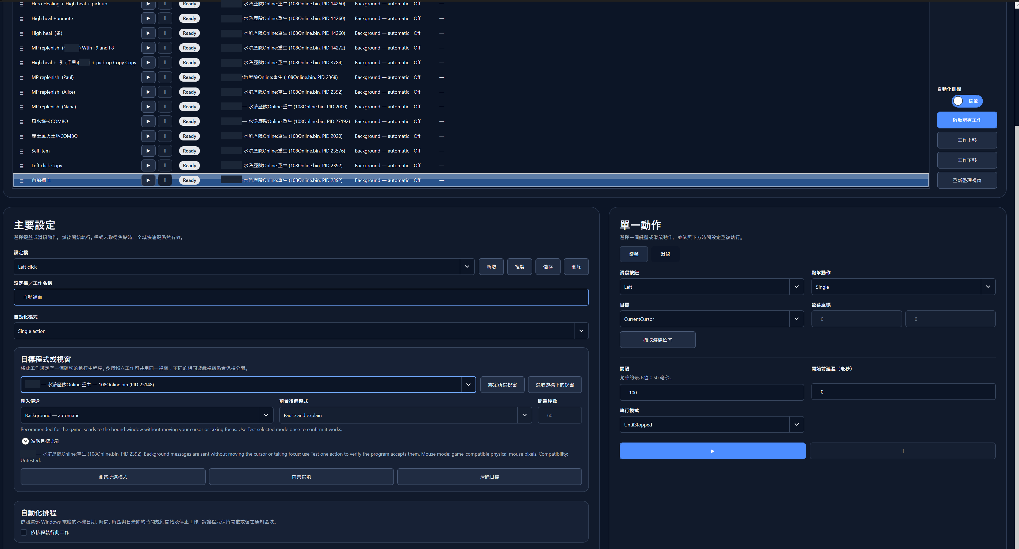The width and height of the screenshot is (1019, 549).
Task: Click the 設定檔／工作名稱 field with 自動補血
Action: (301, 297)
